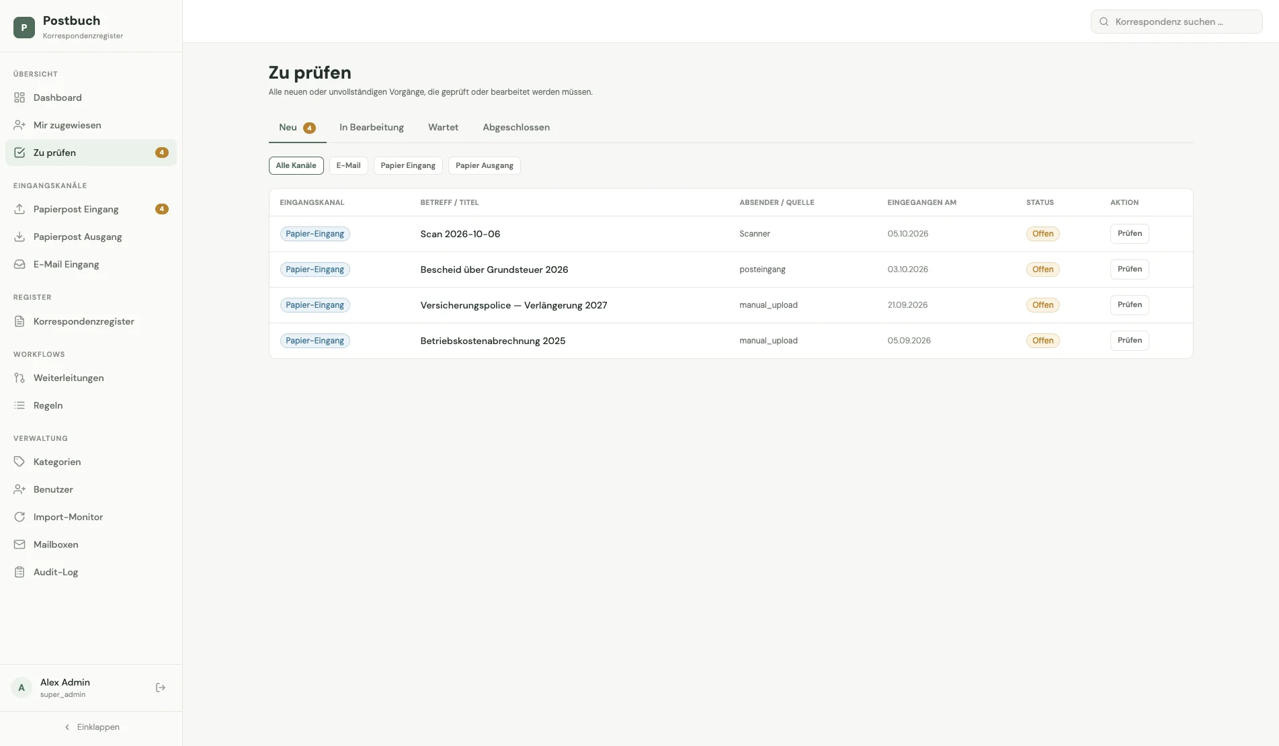
Task: Open Dashboard via its grid icon
Action: tap(19, 97)
